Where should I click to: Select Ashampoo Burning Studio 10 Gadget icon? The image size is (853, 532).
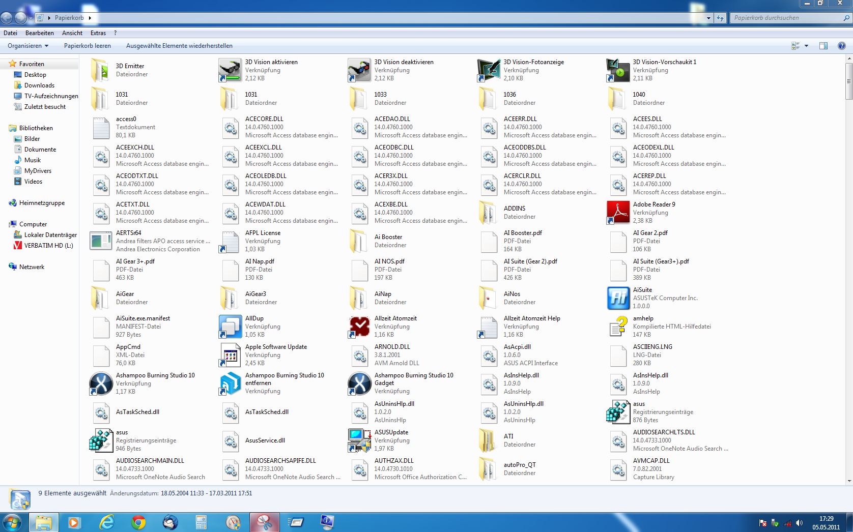[359, 383]
